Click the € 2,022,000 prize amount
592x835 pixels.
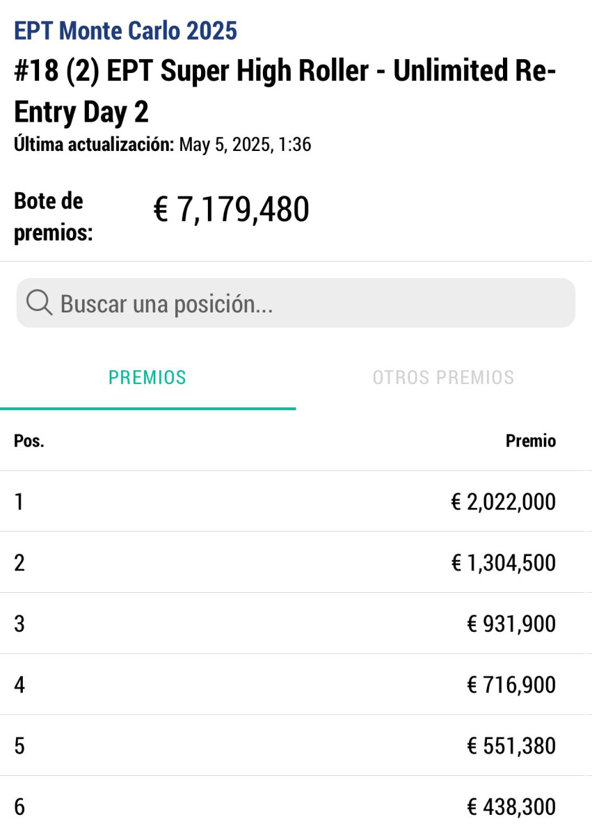[x=503, y=502]
